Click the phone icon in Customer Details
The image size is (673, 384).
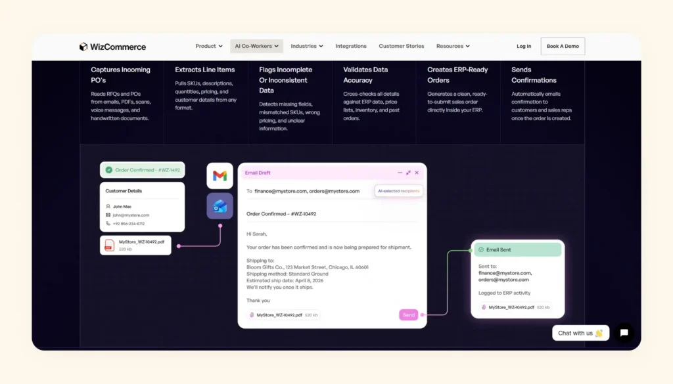[x=108, y=224]
